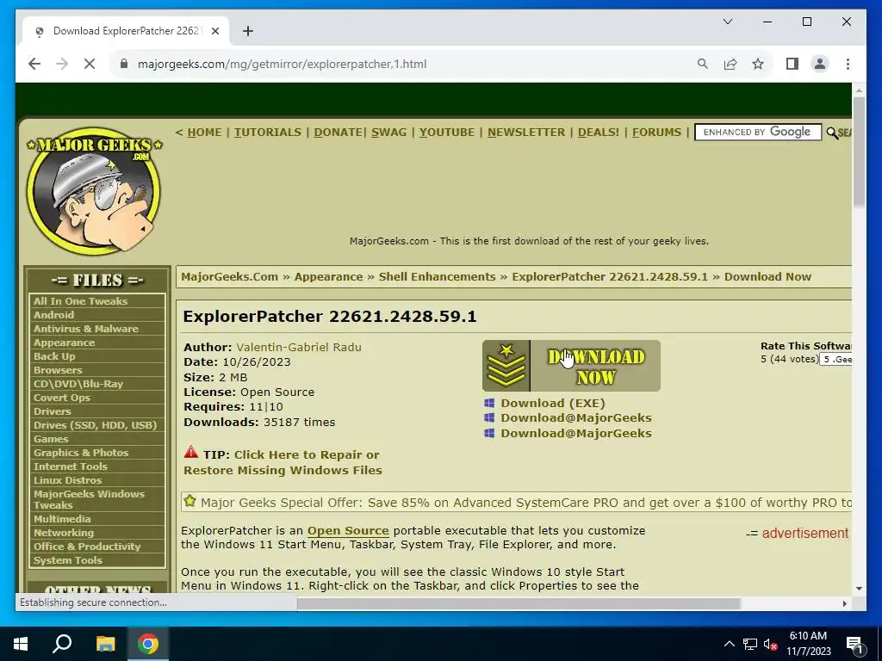This screenshot has width=882, height=661.
Task: Click the taskbar clock showing 6:10 AM
Action: point(808,644)
